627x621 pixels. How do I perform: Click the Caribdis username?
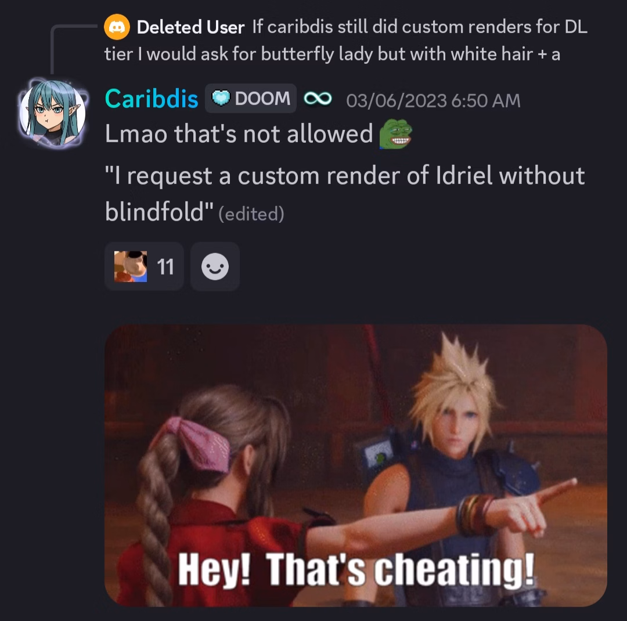(152, 99)
